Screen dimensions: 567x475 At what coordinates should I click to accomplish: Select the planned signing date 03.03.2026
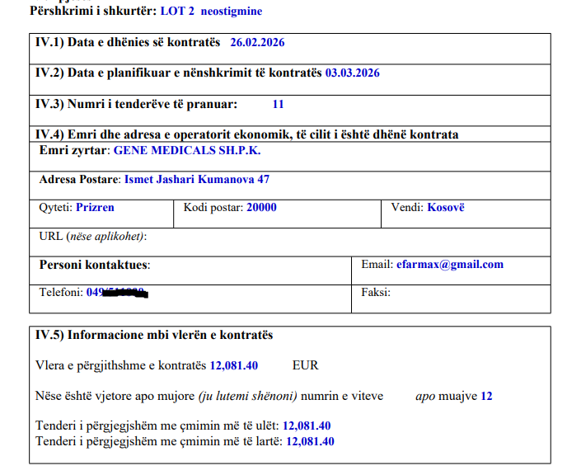click(x=352, y=73)
